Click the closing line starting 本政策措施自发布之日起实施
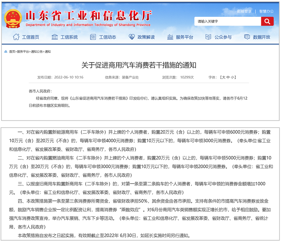 pos(104,235)
